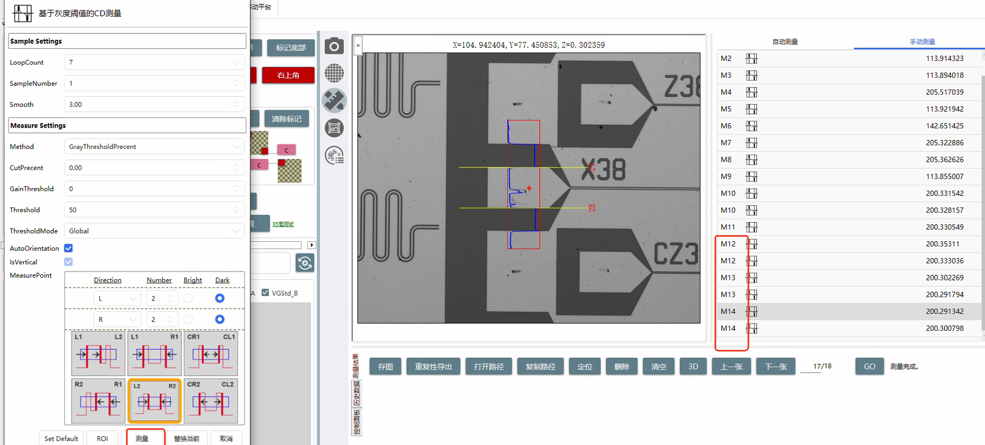Toggle the AutoOrientation checkbox
Image resolution: width=985 pixels, height=445 pixels.
pyautogui.click(x=68, y=248)
